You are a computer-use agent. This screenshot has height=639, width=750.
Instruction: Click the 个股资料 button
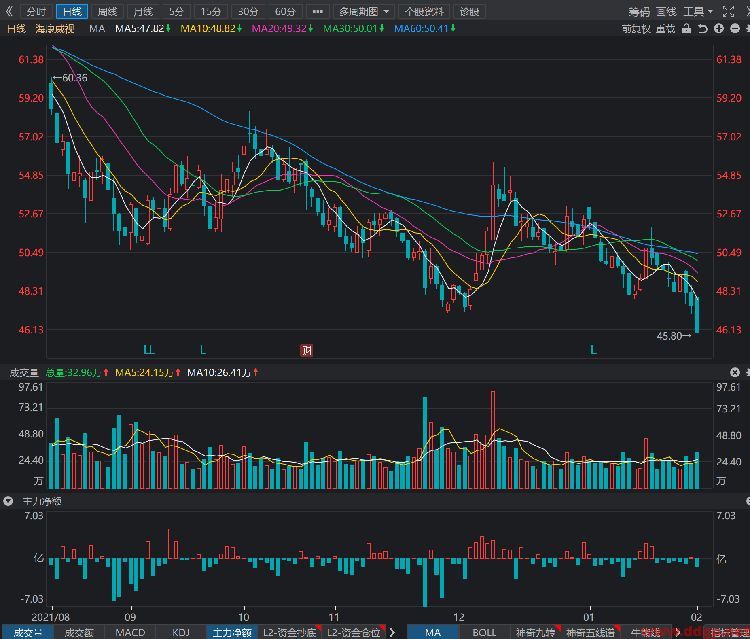424,12
